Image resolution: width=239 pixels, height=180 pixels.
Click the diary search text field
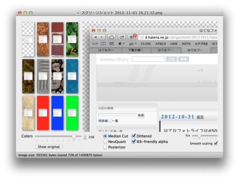(x=118, y=115)
